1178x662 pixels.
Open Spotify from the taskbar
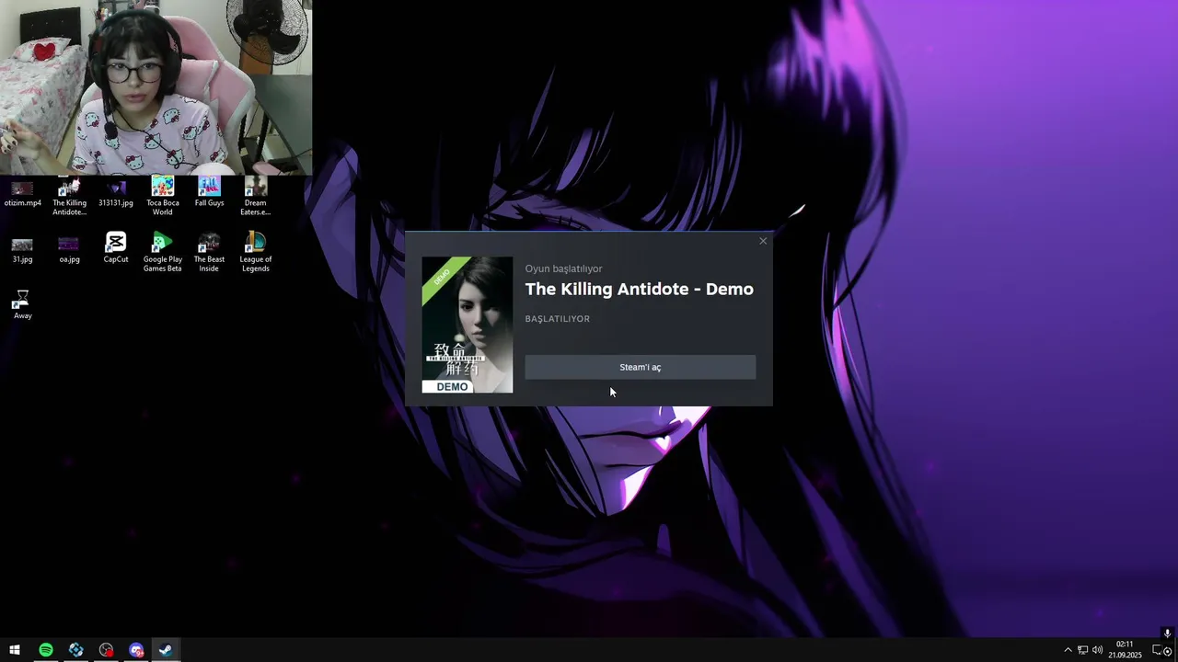pos(45,650)
